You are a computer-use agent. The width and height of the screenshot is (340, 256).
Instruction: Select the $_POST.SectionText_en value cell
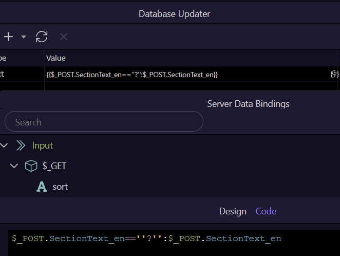click(132, 75)
